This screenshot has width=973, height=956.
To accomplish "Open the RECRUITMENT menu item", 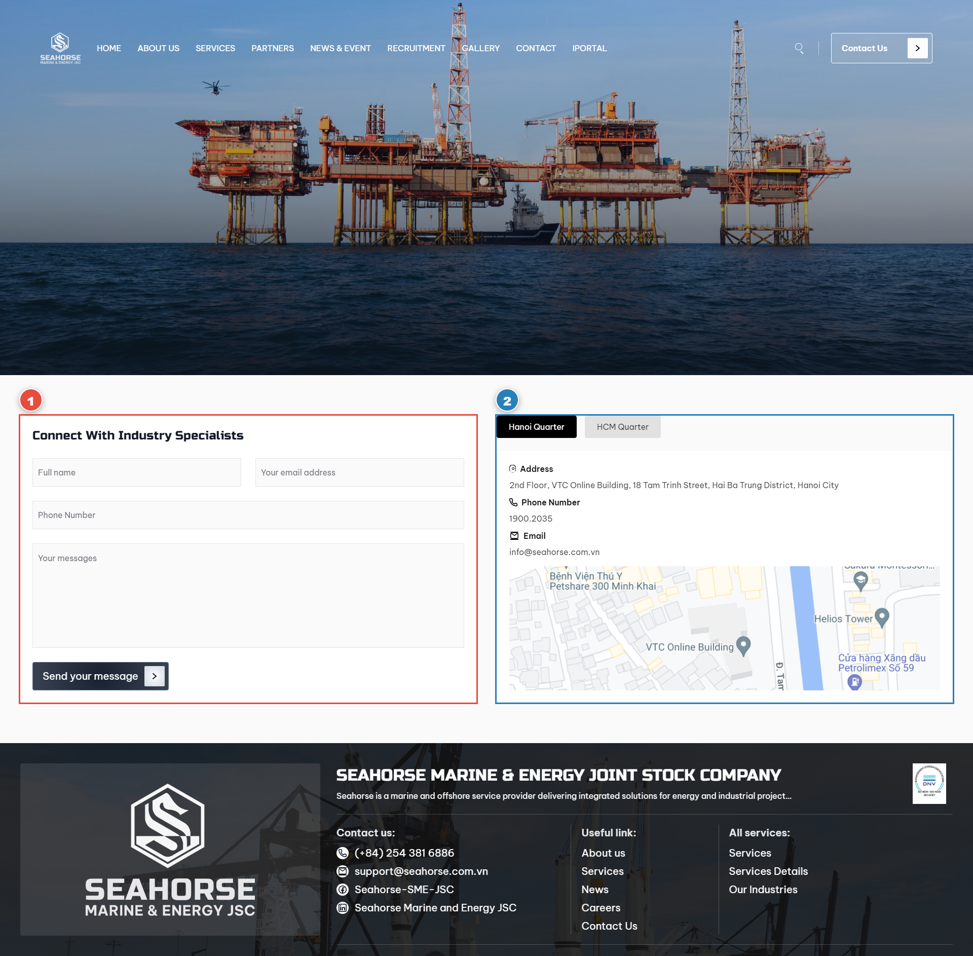I will pos(416,48).
